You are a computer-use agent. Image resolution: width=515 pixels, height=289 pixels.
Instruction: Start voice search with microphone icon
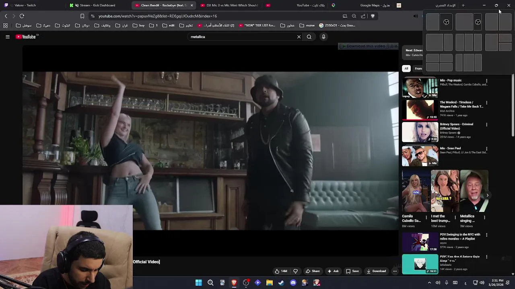click(323, 37)
